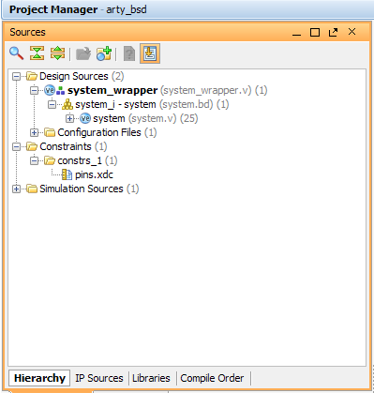Collapse the Design Sources folder
The image size is (374, 393).
tap(16, 76)
